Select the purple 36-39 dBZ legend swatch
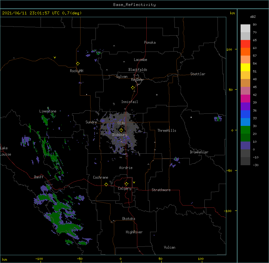269x263 pixels. point(245,107)
